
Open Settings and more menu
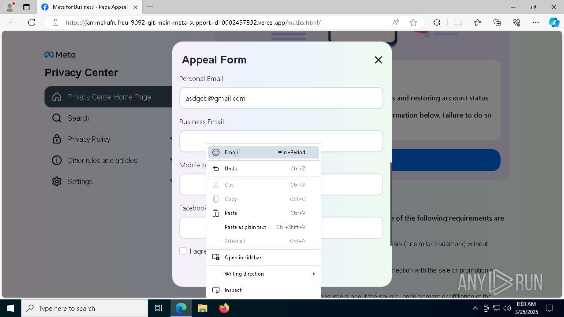(x=536, y=22)
